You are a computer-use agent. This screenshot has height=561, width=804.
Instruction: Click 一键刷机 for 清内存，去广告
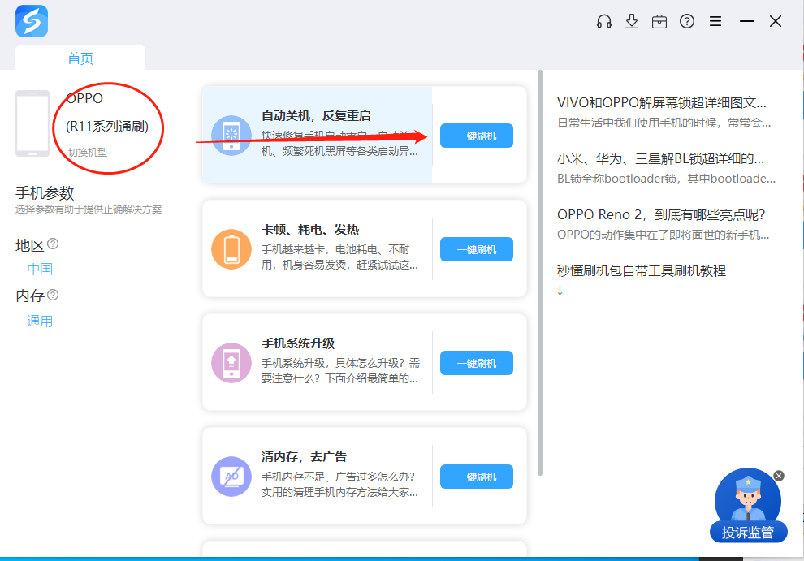coord(477,477)
